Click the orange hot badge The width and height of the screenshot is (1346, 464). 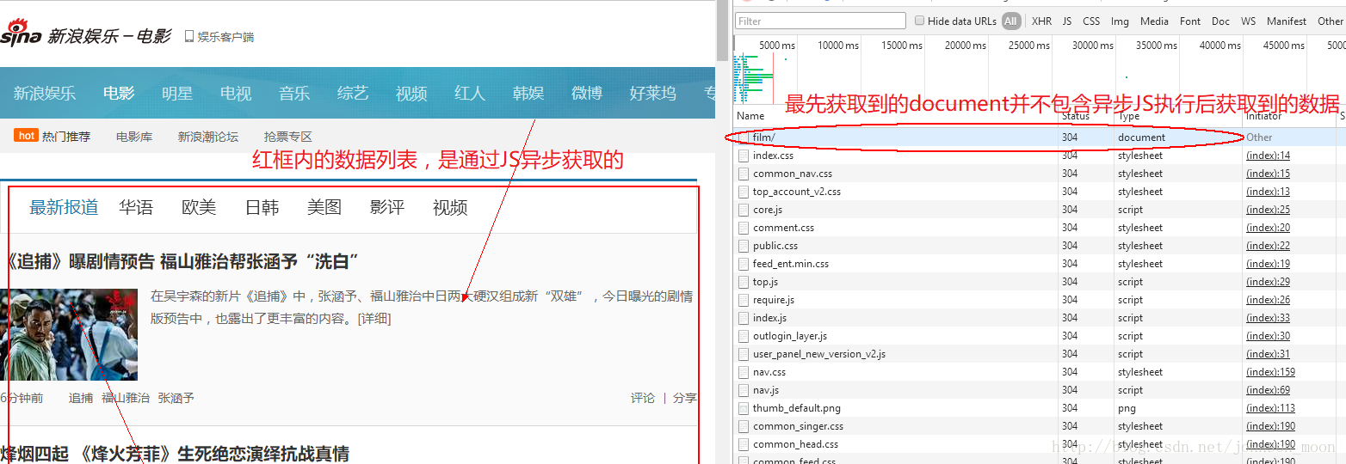click(x=27, y=136)
